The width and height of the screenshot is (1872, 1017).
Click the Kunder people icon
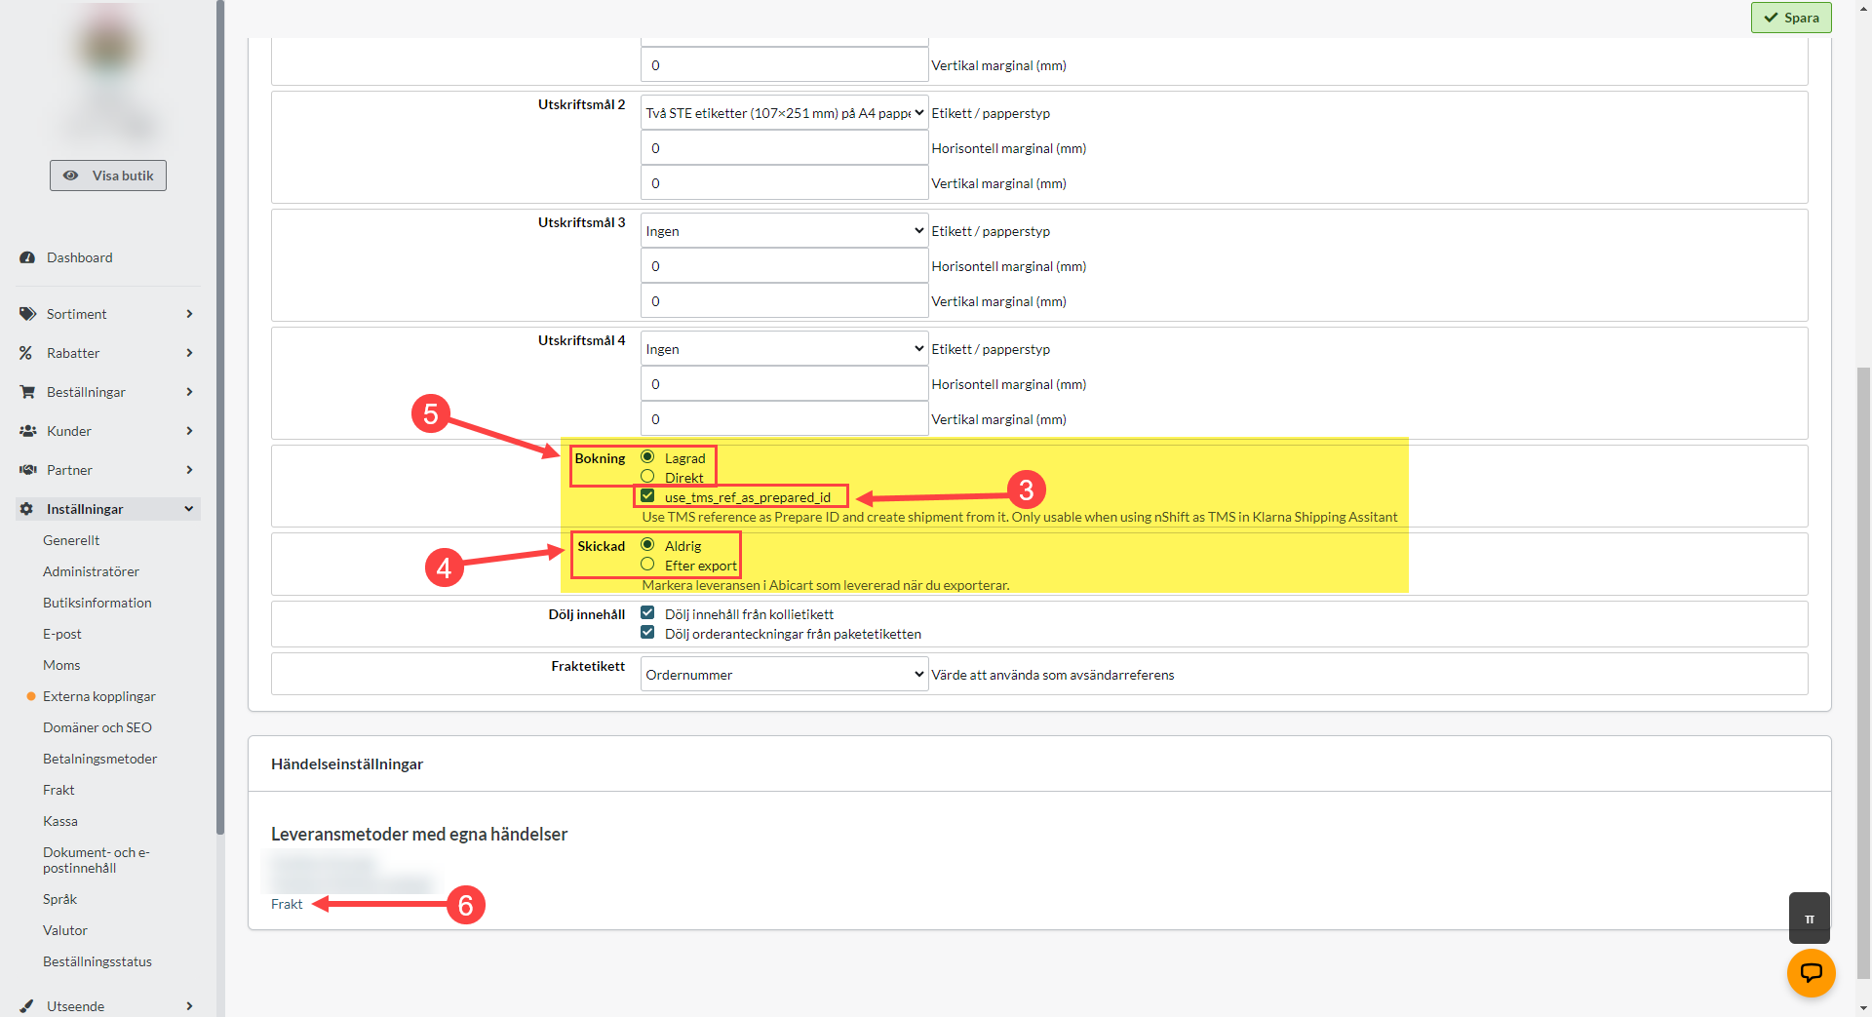[x=27, y=431]
